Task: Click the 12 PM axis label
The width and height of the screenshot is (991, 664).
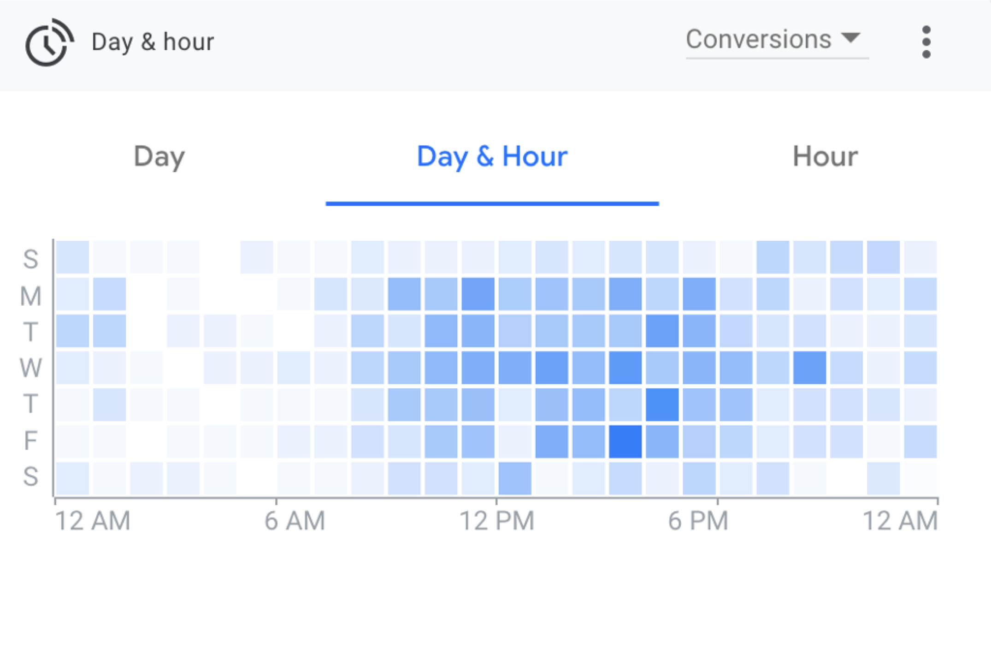Action: coord(497,521)
